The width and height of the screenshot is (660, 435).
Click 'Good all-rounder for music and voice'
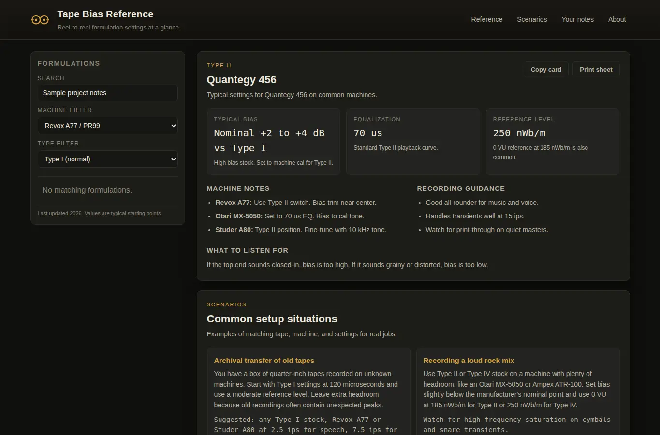point(482,203)
